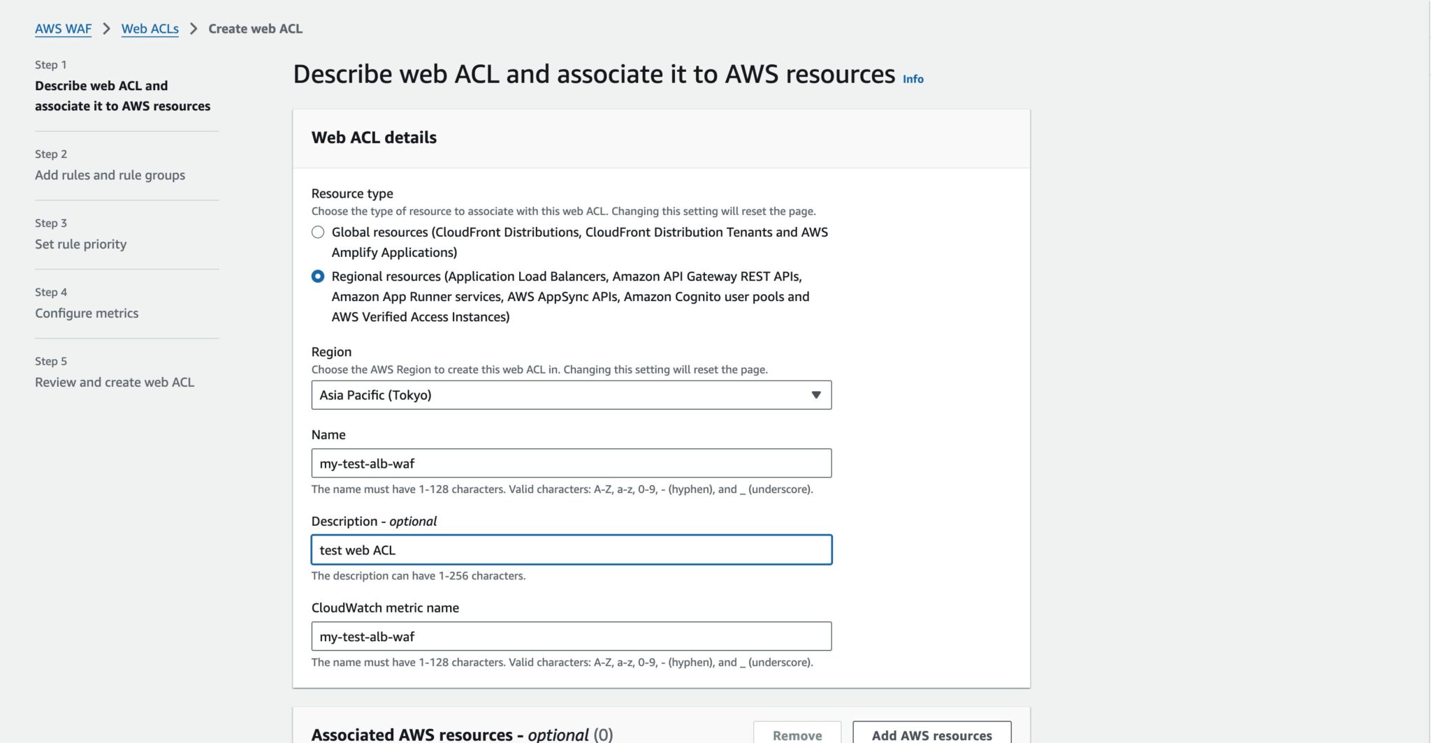This screenshot has width=1431, height=743.
Task: Navigate to Web ACLs breadcrumb
Action: coord(150,29)
